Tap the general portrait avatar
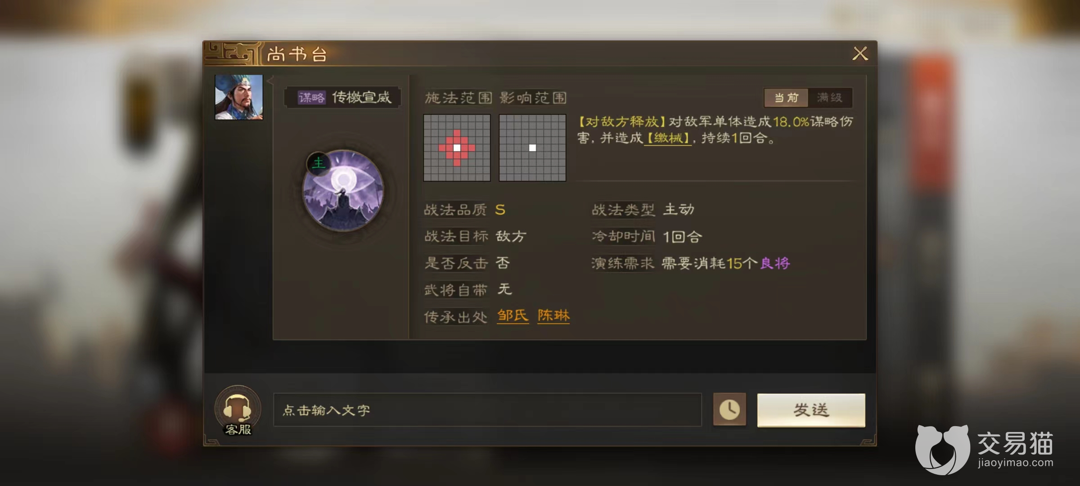 (x=238, y=97)
